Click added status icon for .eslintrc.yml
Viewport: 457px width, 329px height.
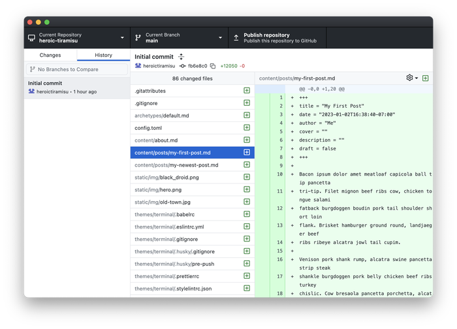tap(247, 227)
